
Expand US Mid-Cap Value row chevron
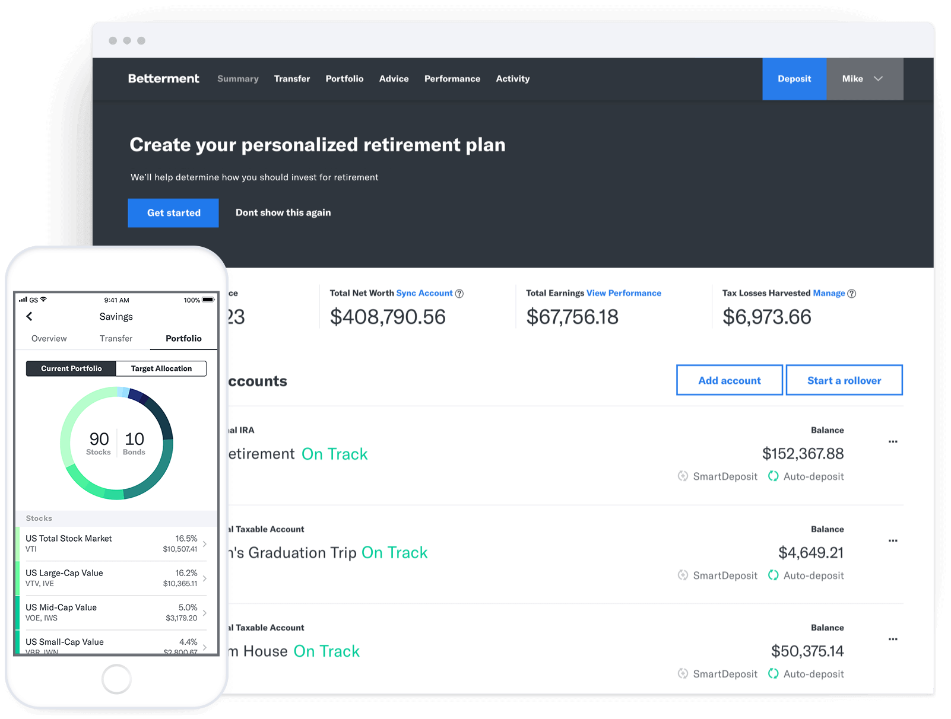coord(205,612)
